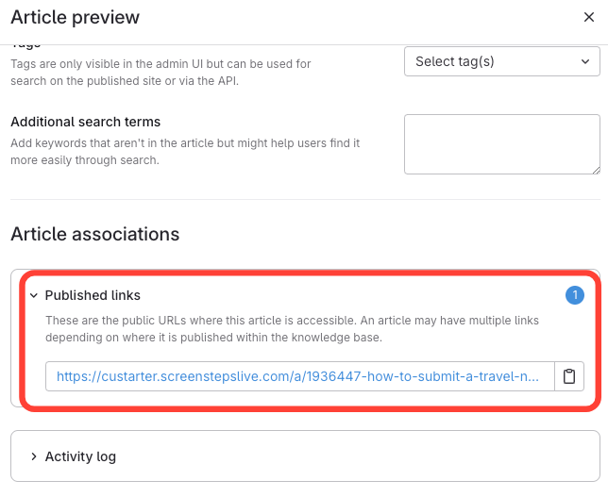Click the Article associations heading
This screenshot has height=497, width=608.
click(x=94, y=233)
